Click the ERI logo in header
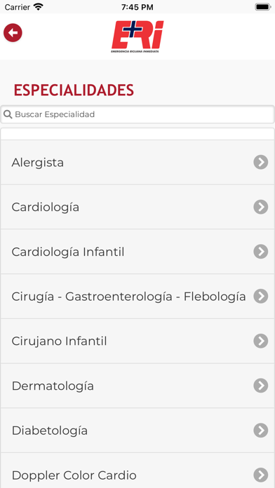275x488 pixels. [x=137, y=36]
